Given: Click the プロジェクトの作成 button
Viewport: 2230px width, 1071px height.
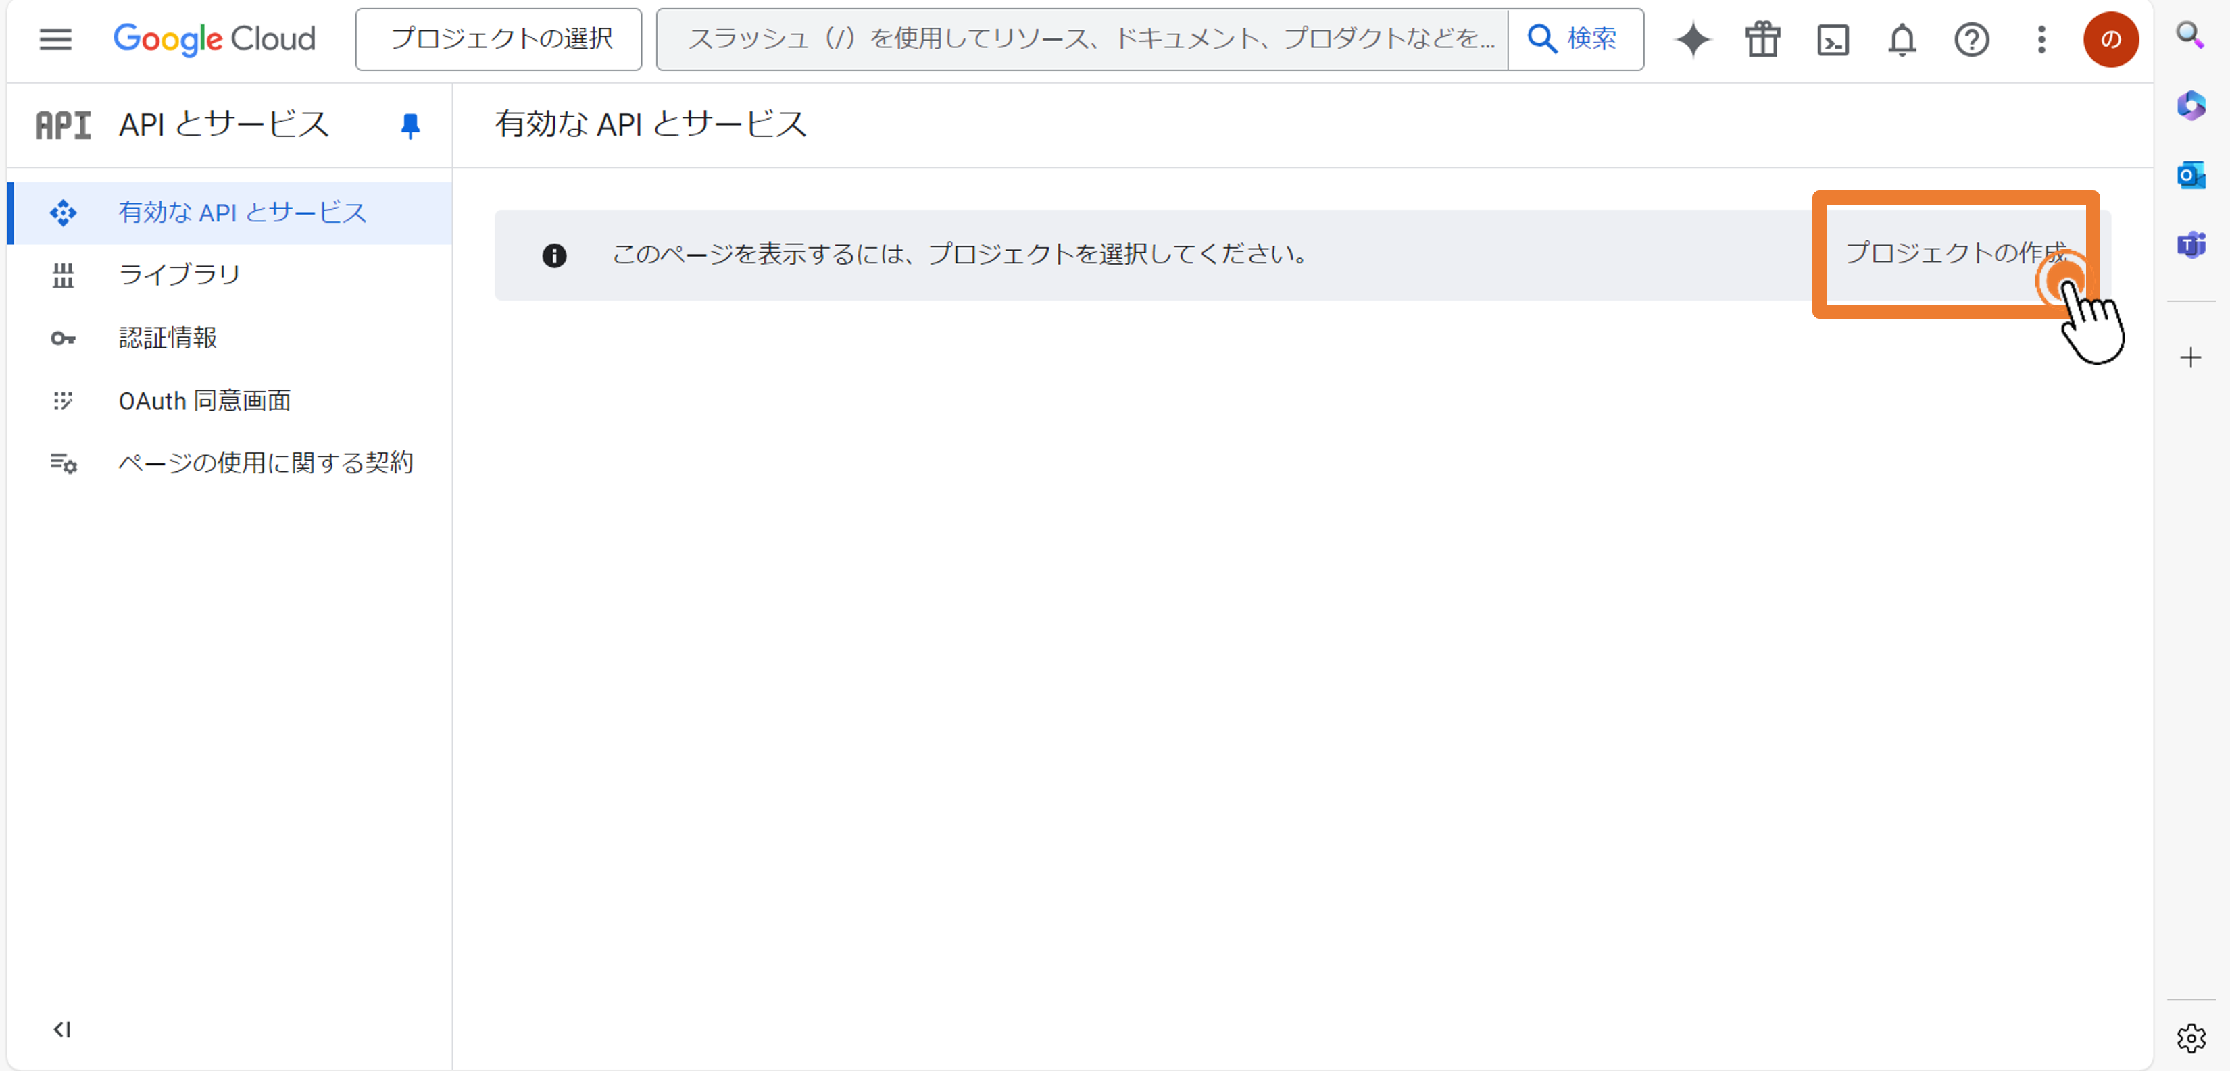Looking at the screenshot, I should tap(1955, 253).
